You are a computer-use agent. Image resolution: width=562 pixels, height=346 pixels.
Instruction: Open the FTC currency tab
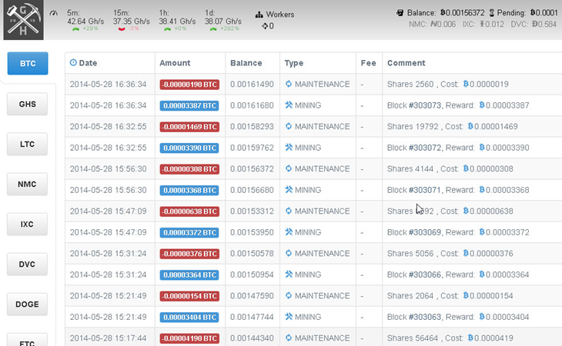[27, 340]
